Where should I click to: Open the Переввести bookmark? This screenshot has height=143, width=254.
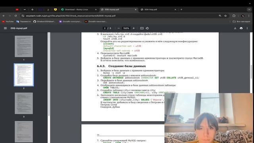pyautogui.click(x=23, y=21)
